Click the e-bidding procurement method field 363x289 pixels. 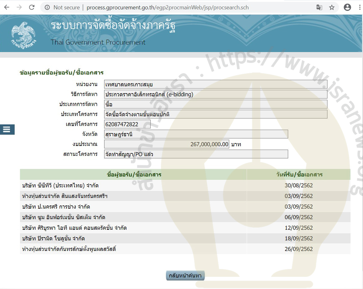pos(215,94)
